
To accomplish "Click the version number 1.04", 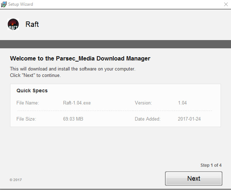I will click(182, 103).
